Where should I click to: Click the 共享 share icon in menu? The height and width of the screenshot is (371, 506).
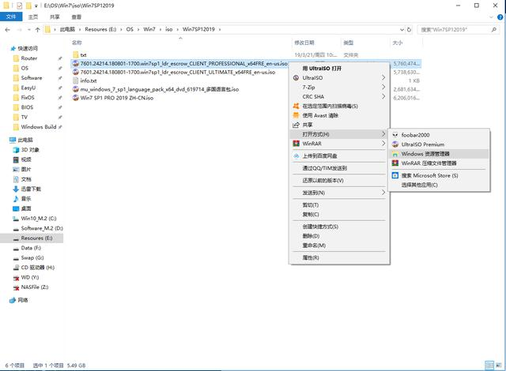[296, 125]
